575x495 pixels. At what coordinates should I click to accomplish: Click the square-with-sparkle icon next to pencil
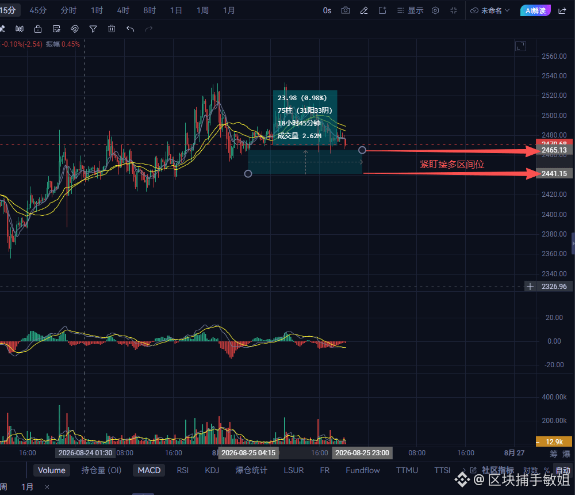coord(382,10)
